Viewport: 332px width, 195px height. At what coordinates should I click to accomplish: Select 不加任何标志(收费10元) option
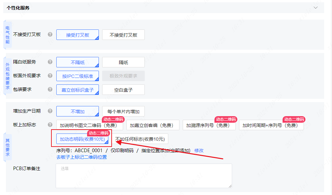point(140,139)
